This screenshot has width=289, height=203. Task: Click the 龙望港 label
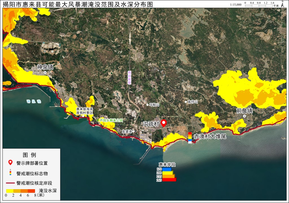pyautogui.click(x=127, y=131)
